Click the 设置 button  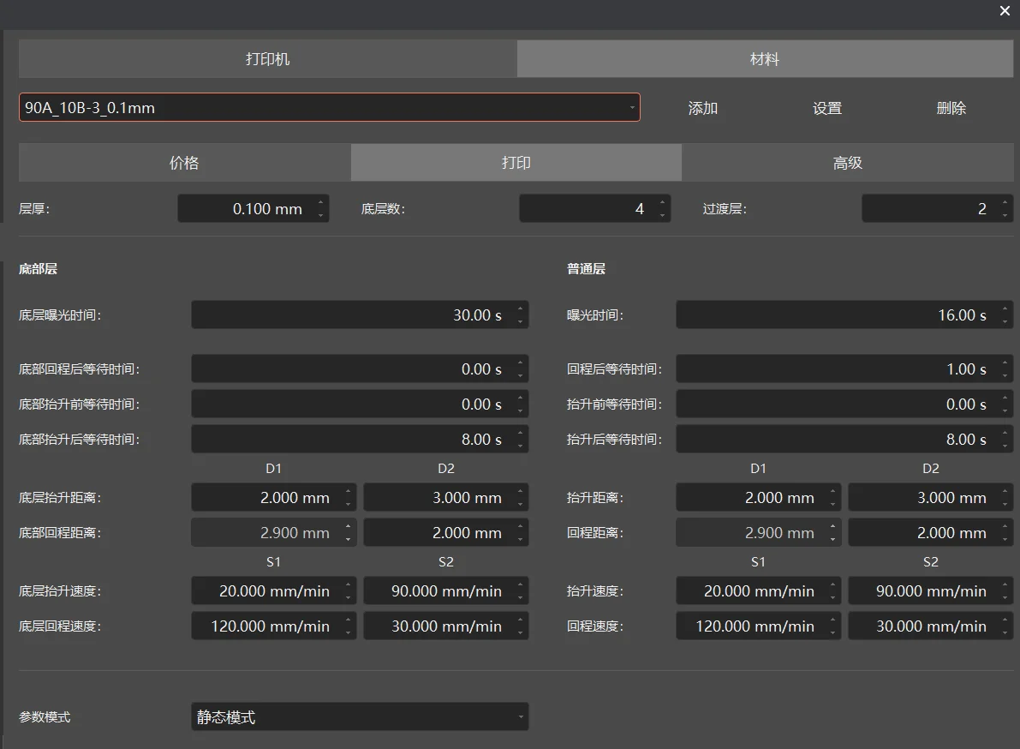click(826, 108)
